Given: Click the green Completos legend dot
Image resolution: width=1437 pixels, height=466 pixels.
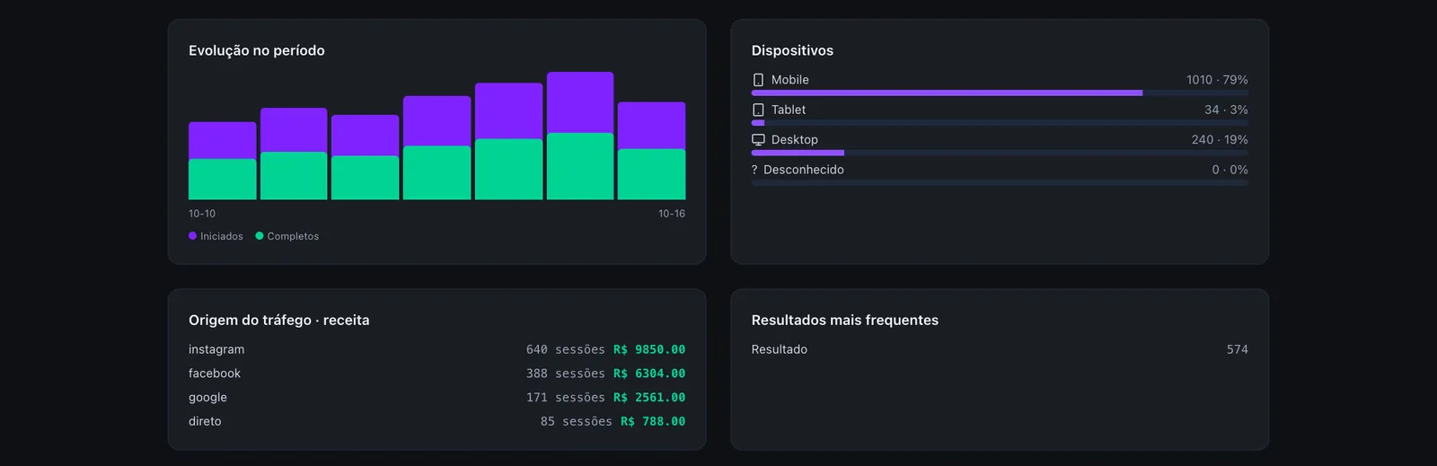Looking at the screenshot, I should pos(260,236).
